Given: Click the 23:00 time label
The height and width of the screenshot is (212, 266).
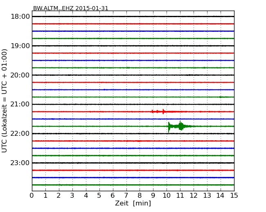Looking at the screenshot, I should click(x=20, y=163).
